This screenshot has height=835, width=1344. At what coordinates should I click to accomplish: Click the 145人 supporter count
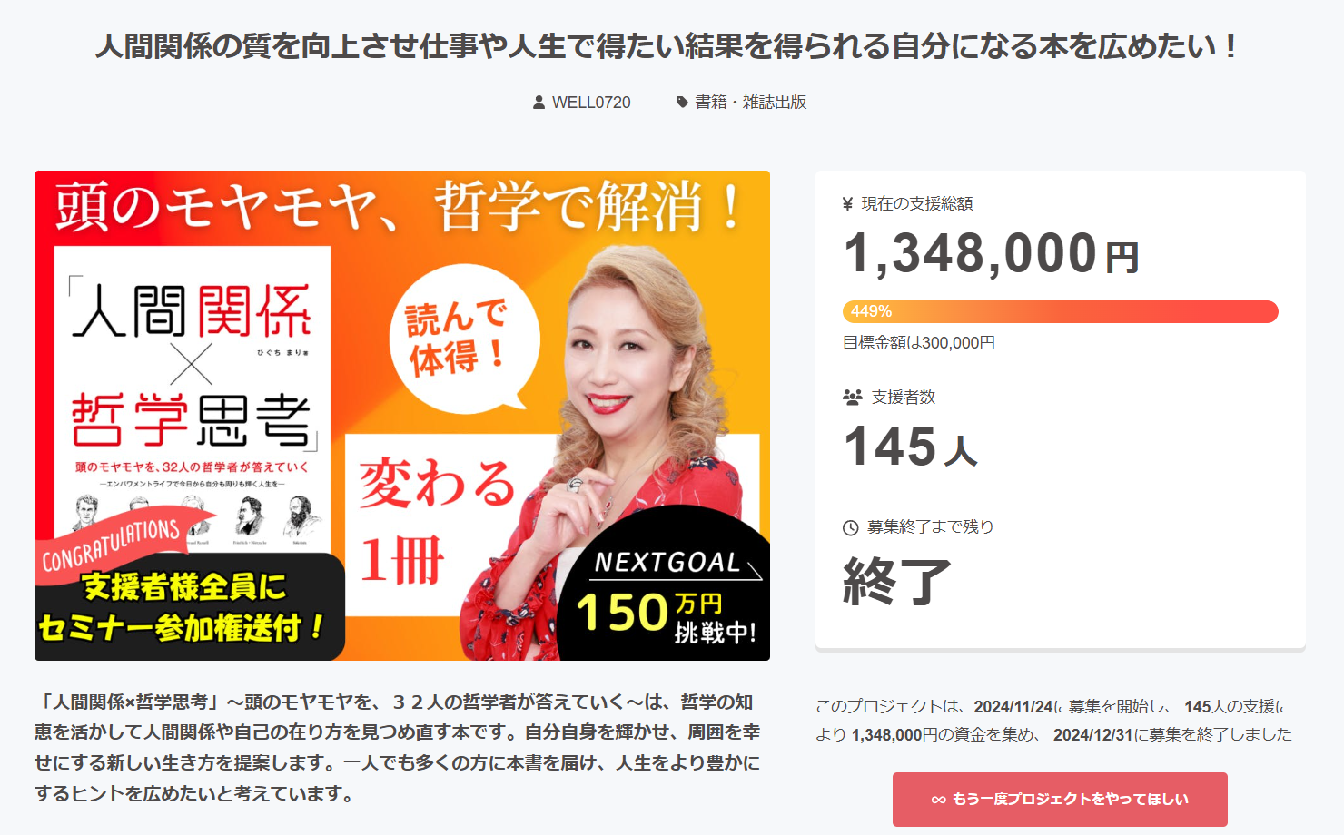pos(911,447)
